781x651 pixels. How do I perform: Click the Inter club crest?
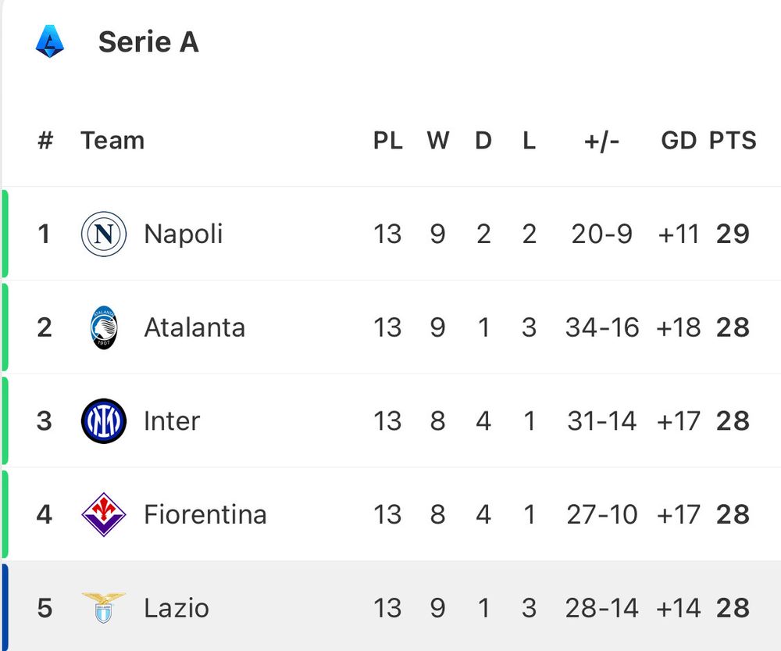click(103, 421)
